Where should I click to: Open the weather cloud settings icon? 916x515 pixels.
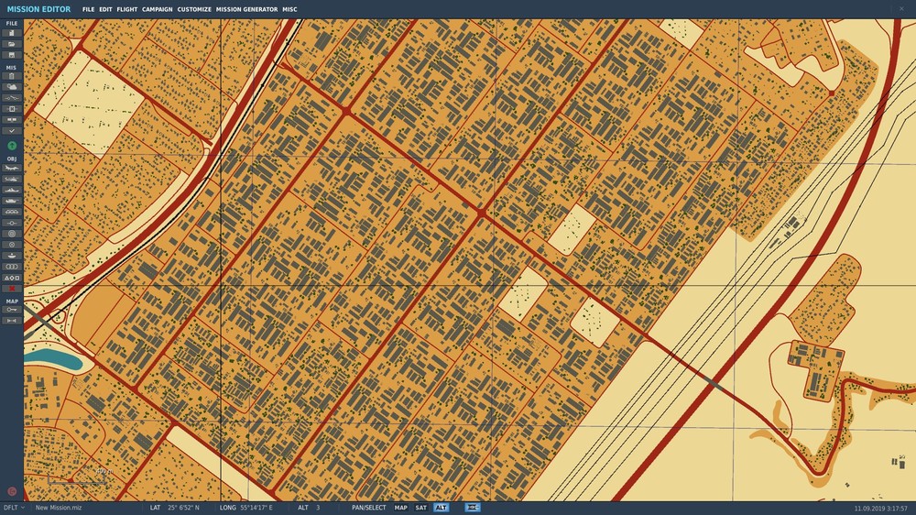pos(11,86)
